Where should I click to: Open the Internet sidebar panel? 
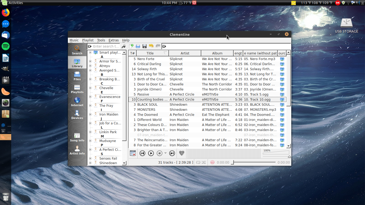click(77, 102)
